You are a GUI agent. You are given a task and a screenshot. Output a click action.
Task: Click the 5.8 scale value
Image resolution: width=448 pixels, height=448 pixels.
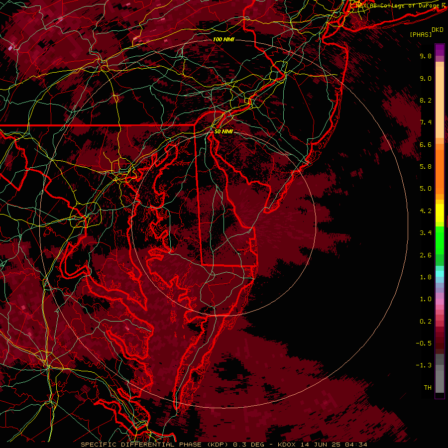tap(426, 167)
